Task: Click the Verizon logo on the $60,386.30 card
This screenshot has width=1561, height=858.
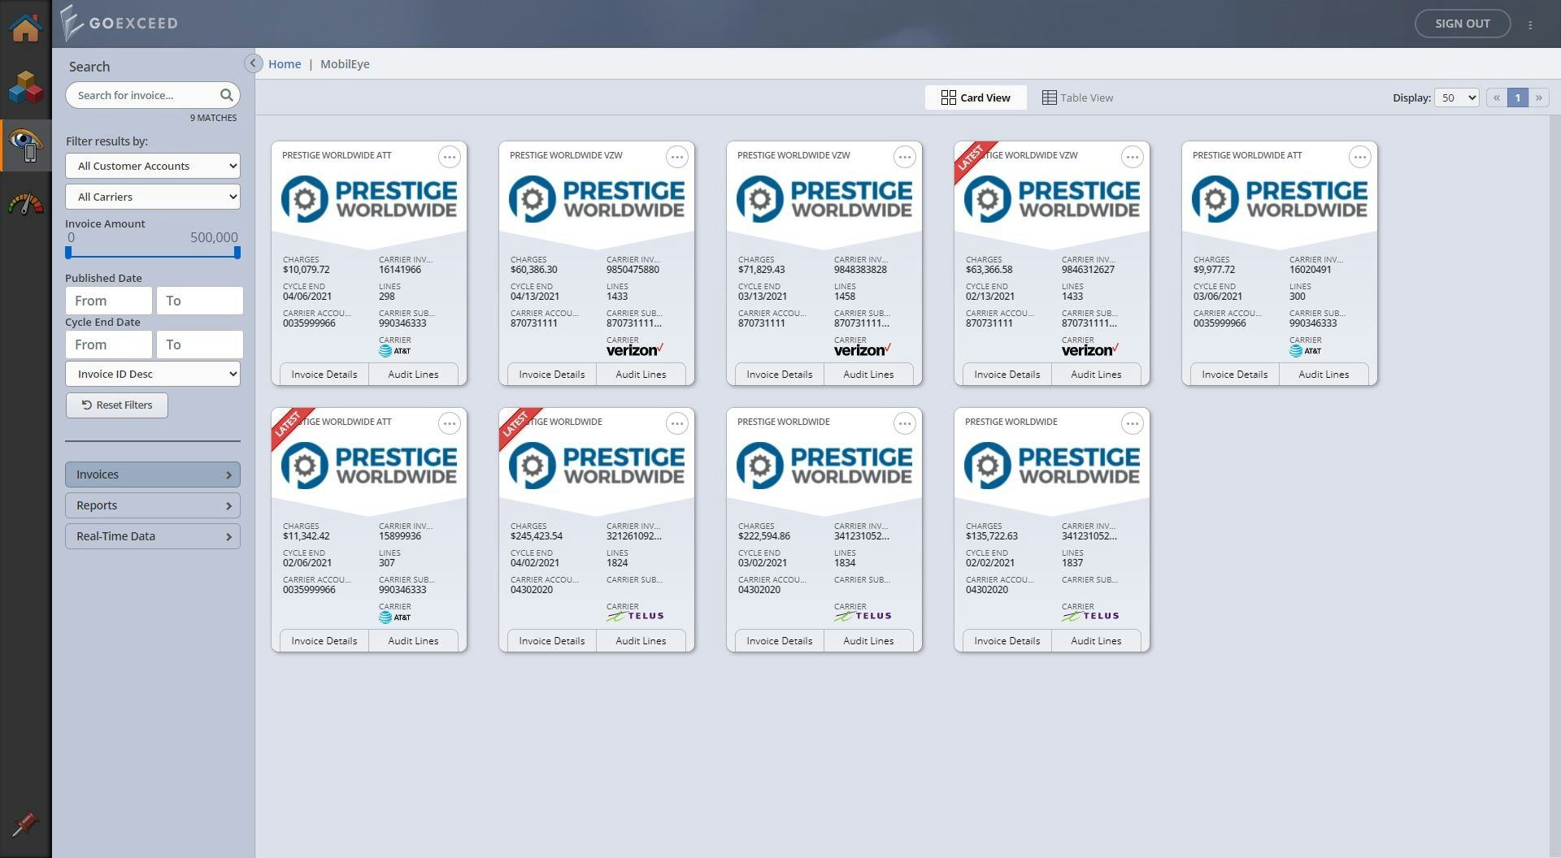Action: [x=635, y=350]
